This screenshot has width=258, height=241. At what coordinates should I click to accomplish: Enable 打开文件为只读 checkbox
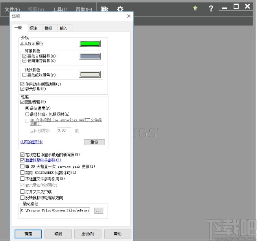(22, 191)
